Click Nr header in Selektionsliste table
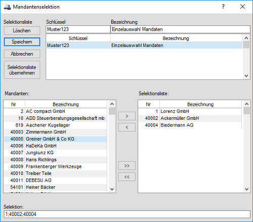 point(149,105)
